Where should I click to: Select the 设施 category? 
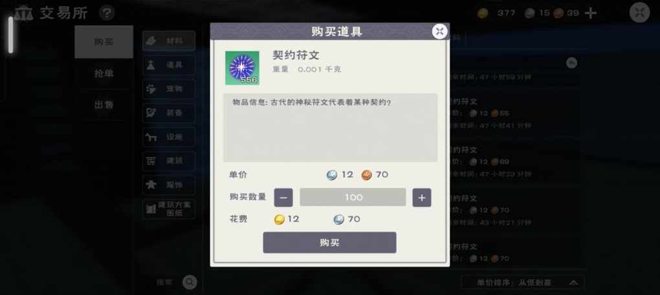[x=169, y=137]
